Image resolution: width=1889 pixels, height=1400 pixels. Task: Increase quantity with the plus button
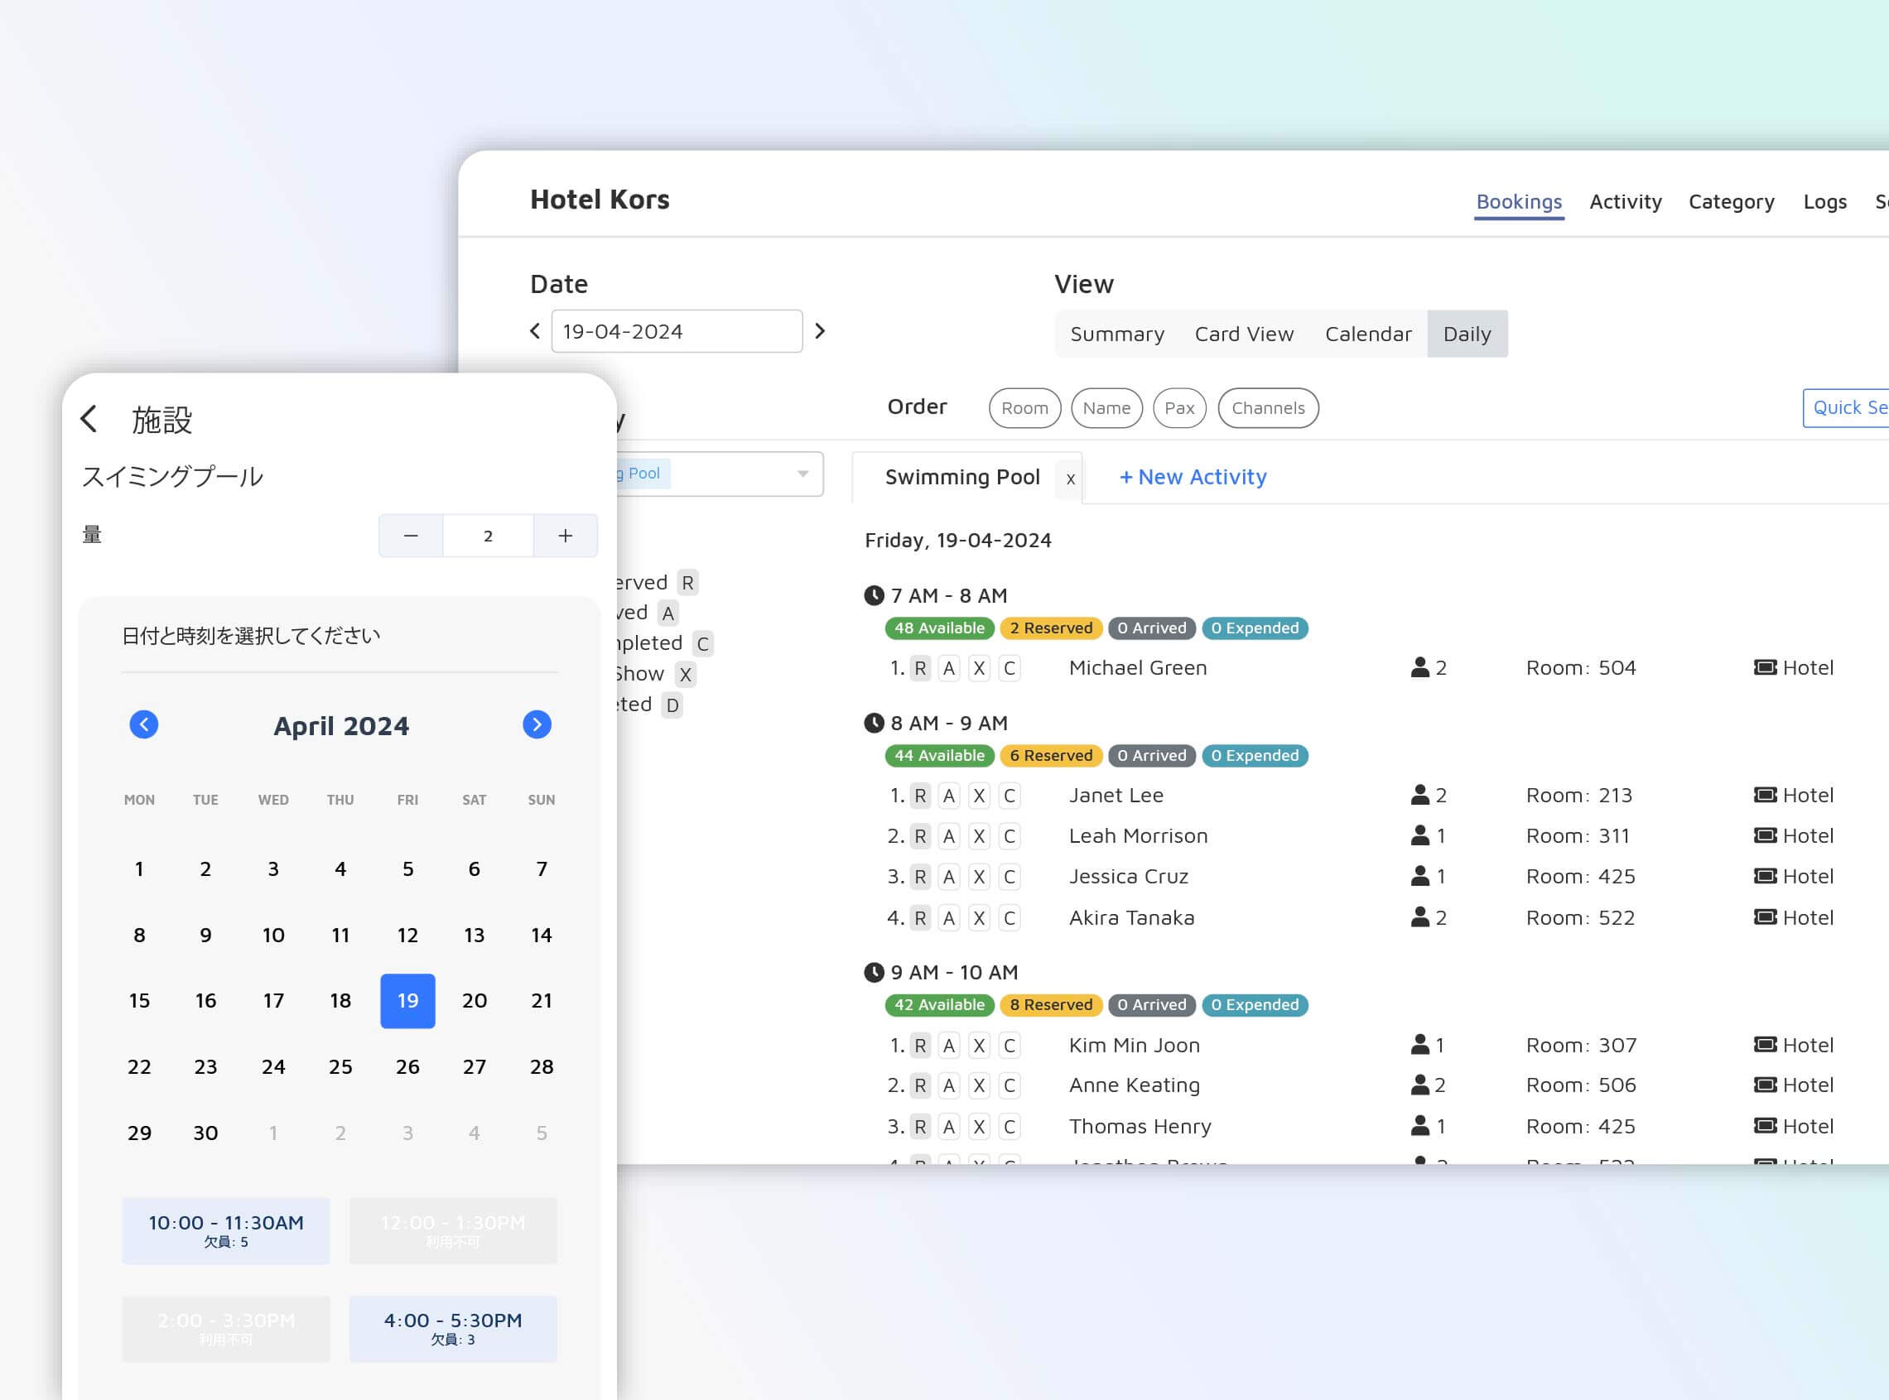pyautogui.click(x=566, y=536)
